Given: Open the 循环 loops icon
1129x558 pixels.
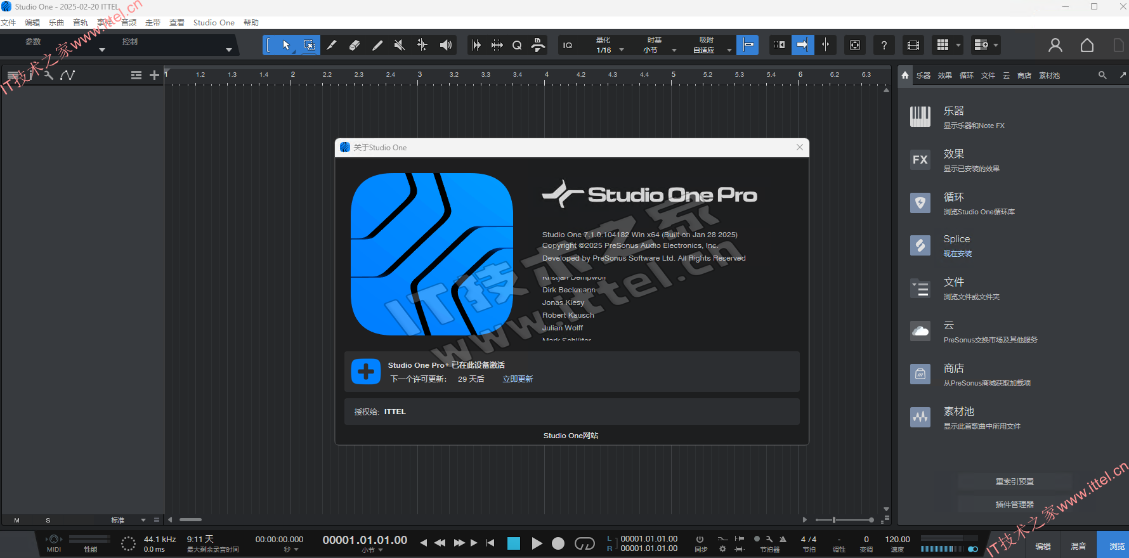Looking at the screenshot, I should 920,203.
